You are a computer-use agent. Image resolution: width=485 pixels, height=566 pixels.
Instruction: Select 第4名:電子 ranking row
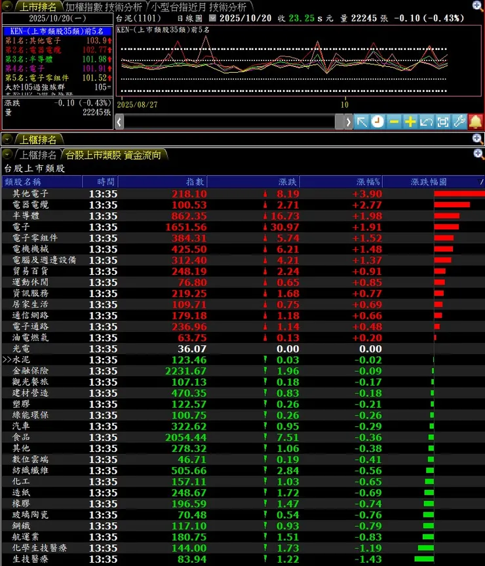(57, 69)
